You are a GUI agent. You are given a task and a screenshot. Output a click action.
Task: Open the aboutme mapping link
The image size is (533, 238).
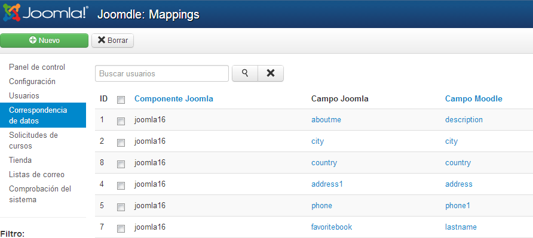(326, 119)
